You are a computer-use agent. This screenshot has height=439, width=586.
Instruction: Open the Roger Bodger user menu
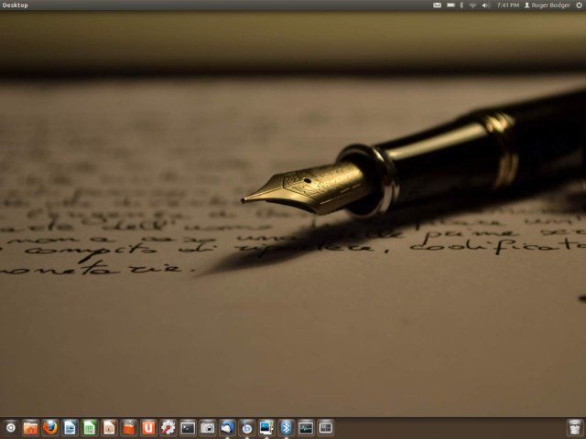pos(548,5)
